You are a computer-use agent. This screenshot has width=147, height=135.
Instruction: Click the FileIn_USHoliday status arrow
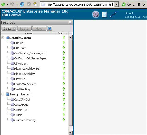coord(64,74)
